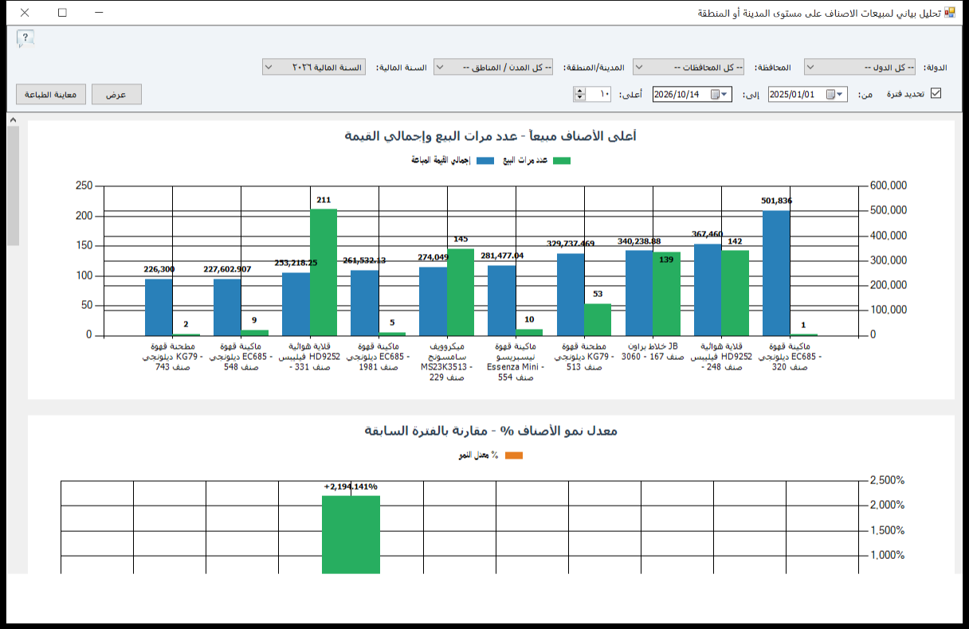The height and width of the screenshot is (629, 969).
Task: Increase the أعلى value with the up arrow
Action: (579, 90)
